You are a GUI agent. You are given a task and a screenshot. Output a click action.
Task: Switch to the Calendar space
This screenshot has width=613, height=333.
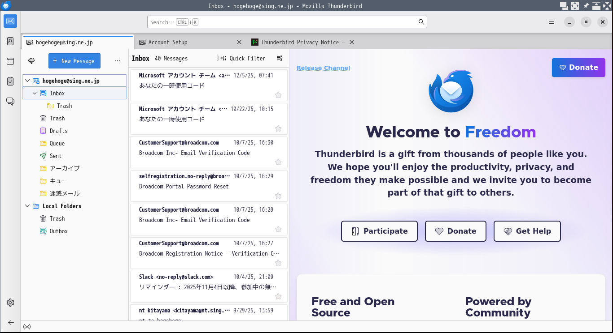pyautogui.click(x=10, y=61)
